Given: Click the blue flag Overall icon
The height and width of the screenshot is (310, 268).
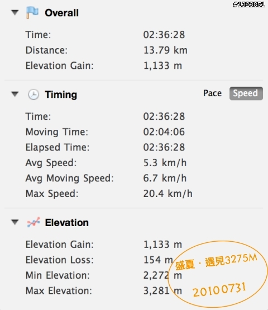Looking at the screenshot, I should click(x=32, y=12).
